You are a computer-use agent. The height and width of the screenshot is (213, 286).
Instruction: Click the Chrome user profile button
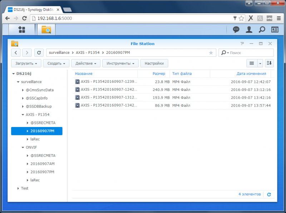coord(249,3)
